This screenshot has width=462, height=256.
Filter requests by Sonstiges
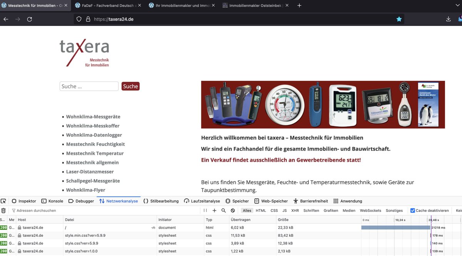394,211
